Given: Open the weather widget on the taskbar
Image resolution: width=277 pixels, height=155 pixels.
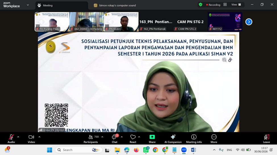Looking at the screenshot, I should 7,150.
